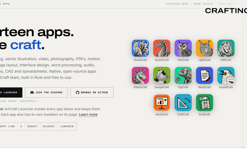Image resolution: width=247 pixels, height=148 pixels.
Task: Click the blue word craft in the headline
Action: tap(25, 45)
